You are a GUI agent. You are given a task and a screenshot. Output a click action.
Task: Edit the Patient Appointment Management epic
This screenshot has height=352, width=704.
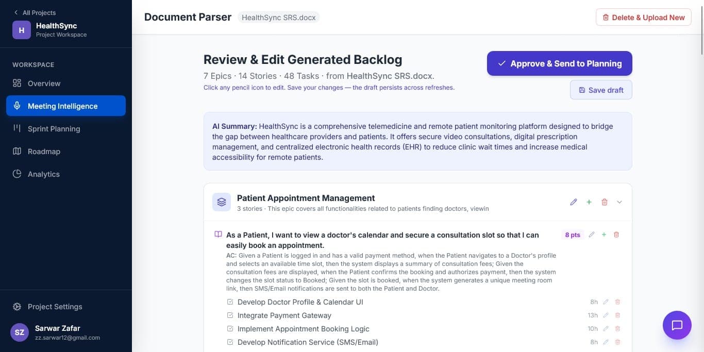(x=574, y=202)
